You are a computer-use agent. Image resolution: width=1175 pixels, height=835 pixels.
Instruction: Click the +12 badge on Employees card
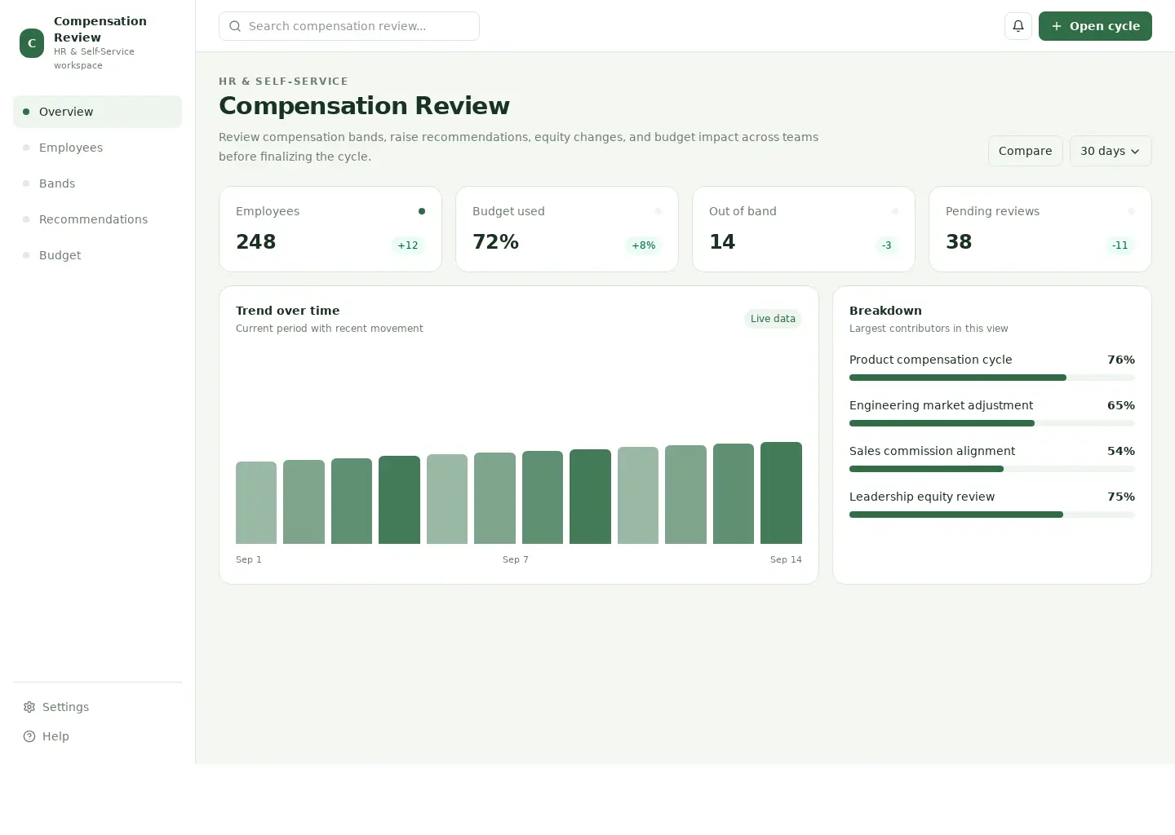[407, 245]
